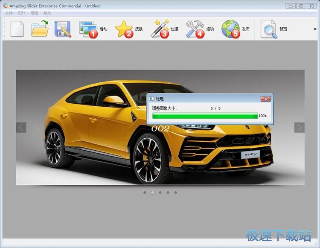Create a new blank project file

coord(17,29)
